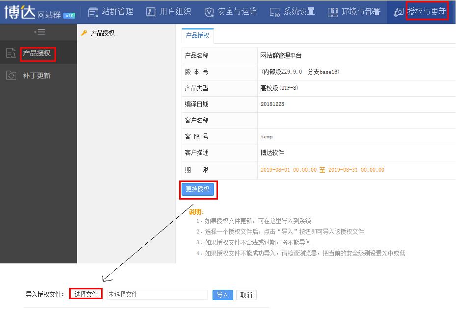Image resolution: width=458 pixels, height=309 pixels.
Task: Click the 系统设置 gear icon
Action: [275, 12]
